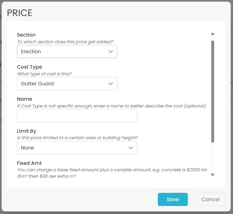
Task: Click the Limit By field label
Action: [27, 131]
